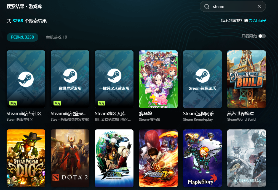The image size is (278, 190).
Task: Open the SteamWorld Build cover
Action: [x=247, y=79]
